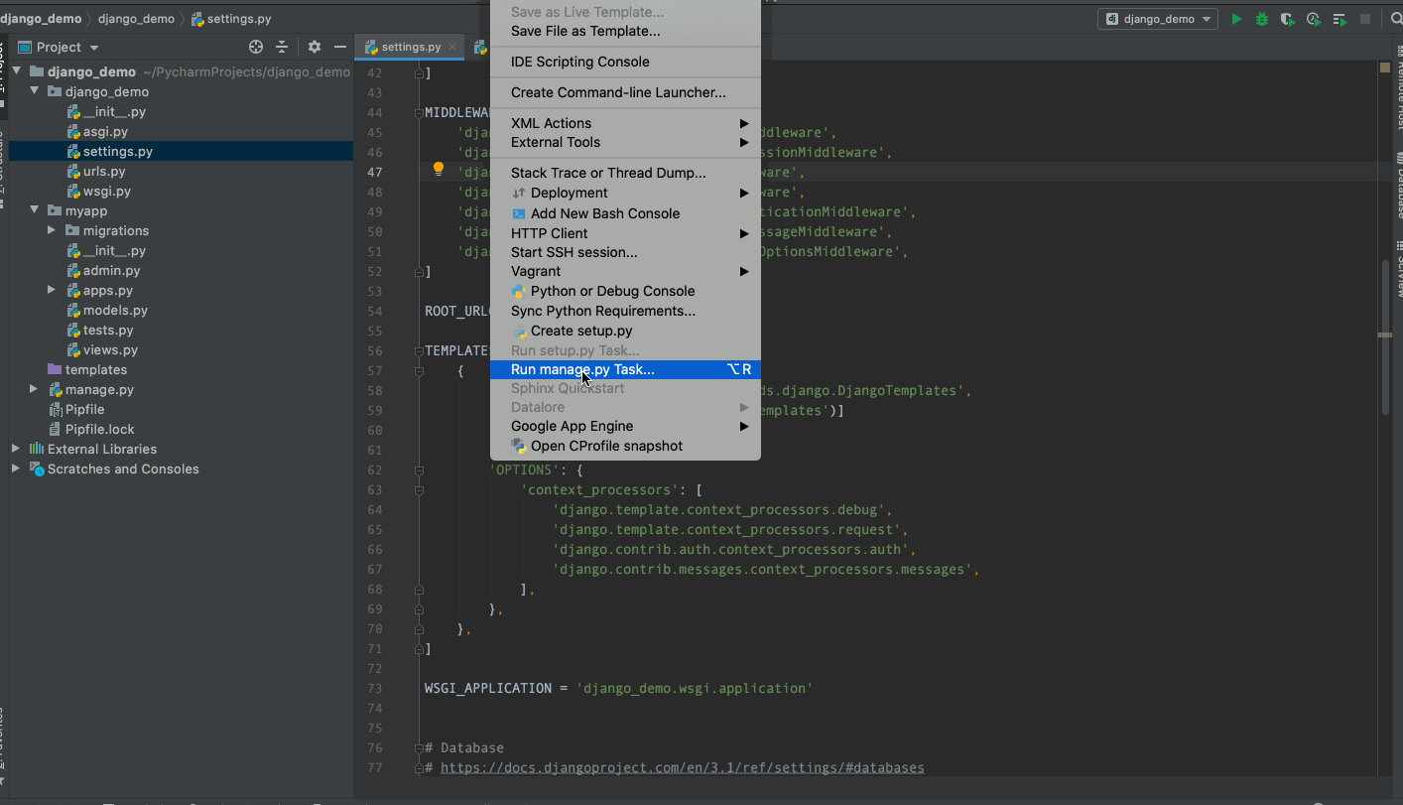This screenshot has width=1403, height=805.
Task: Open tests.py in myapp
Action: click(108, 330)
